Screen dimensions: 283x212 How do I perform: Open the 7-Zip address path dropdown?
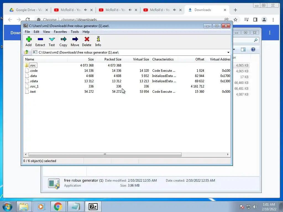tap(228, 52)
